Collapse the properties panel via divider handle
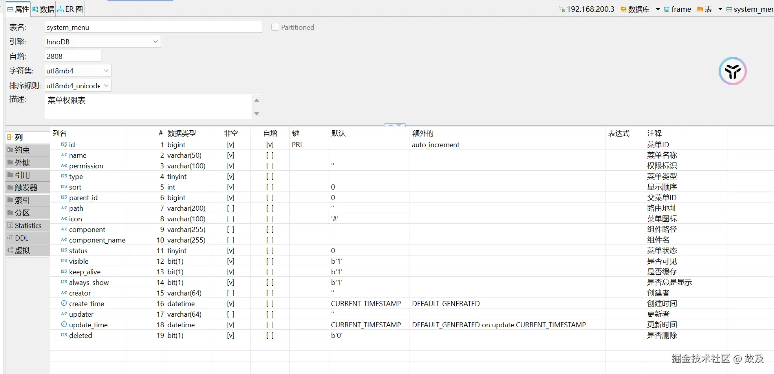Screen dimensions: 774x374 [x=395, y=125]
